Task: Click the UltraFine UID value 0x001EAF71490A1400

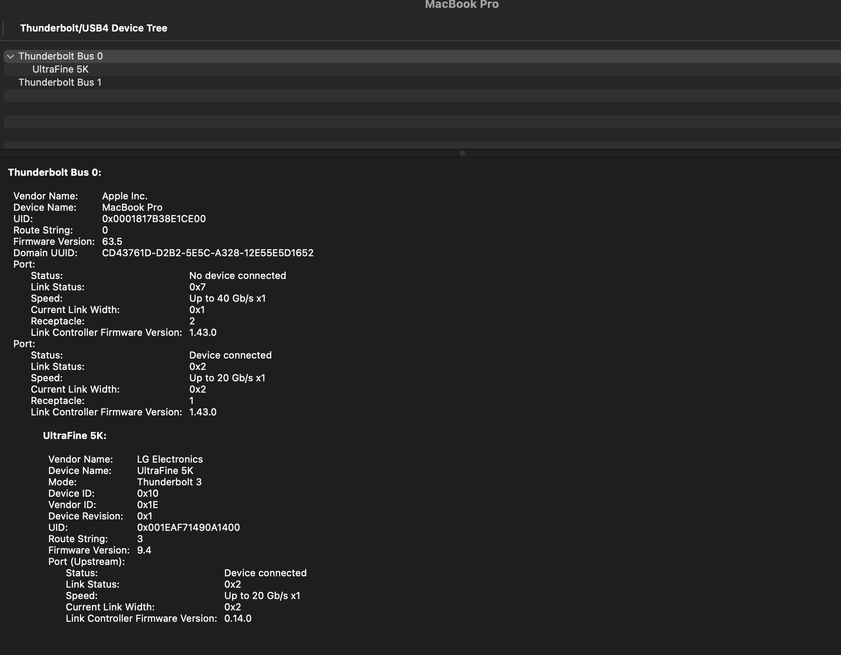Action: point(188,528)
